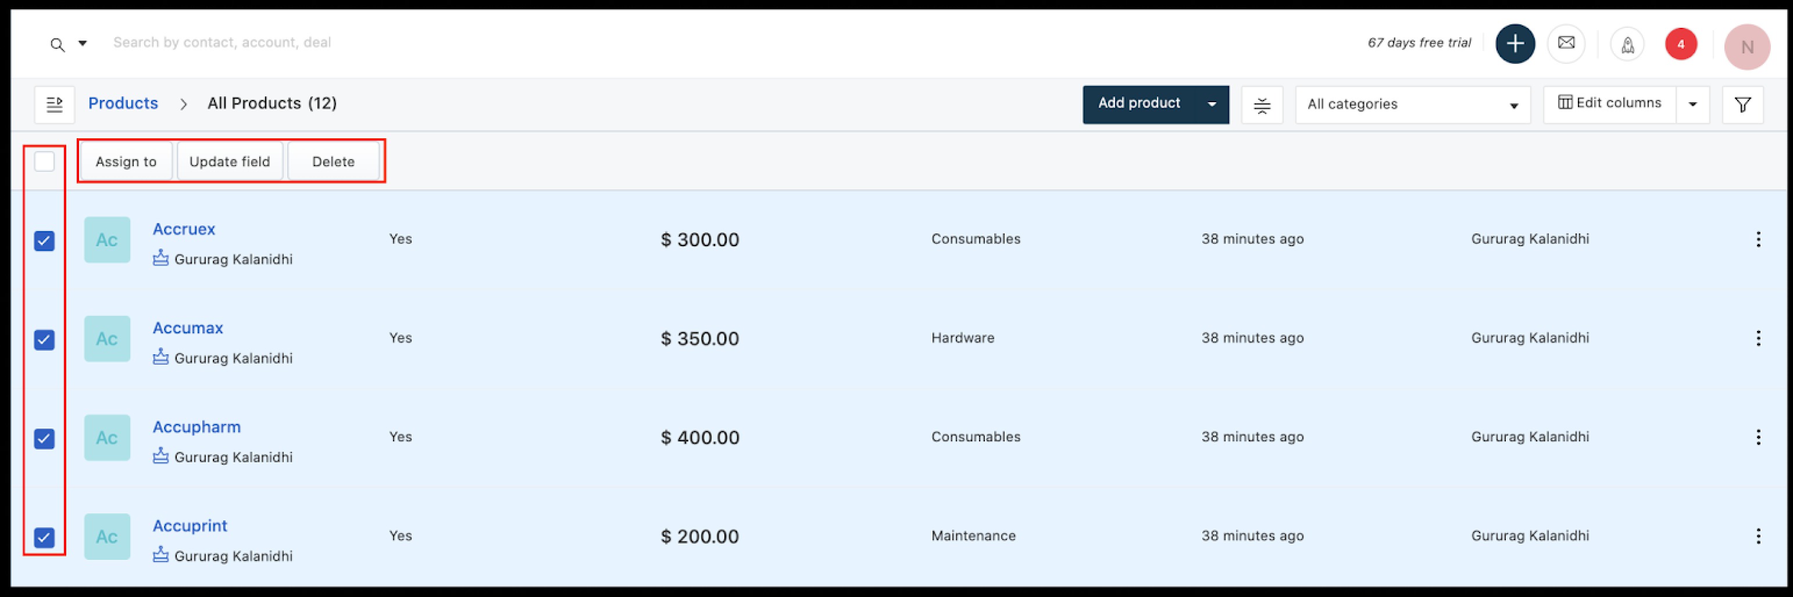The image size is (1793, 597).
Task: Click the Update field bulk action
Action: (x=230, y=162)
